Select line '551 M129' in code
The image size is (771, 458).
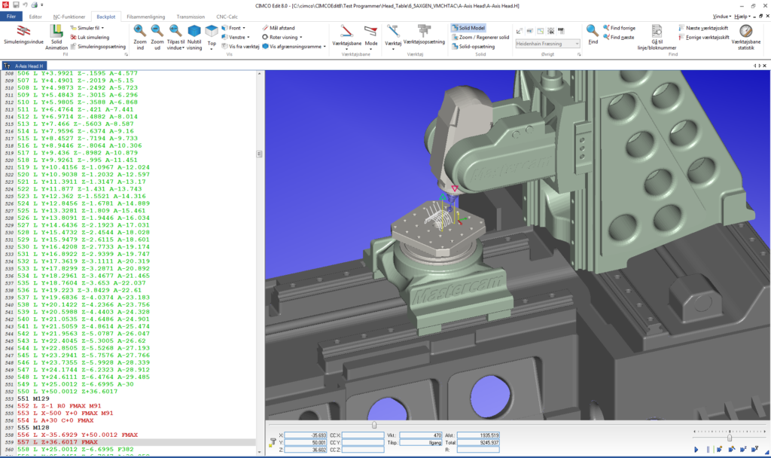tap(33, 398)
